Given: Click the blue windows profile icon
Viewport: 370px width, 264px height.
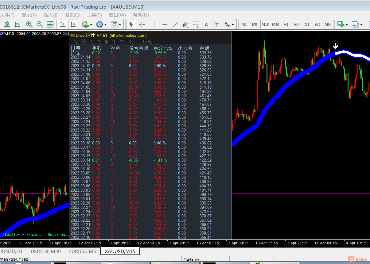Looking at the screenshot, I should point(355,24).
